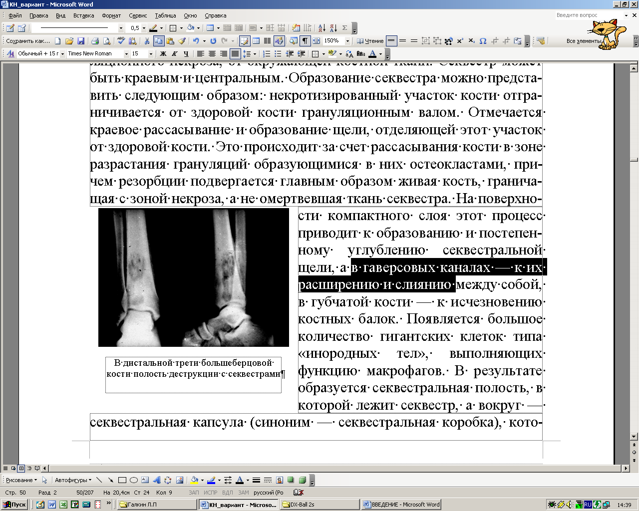
Task: Insert a symbol with the Omega icon
Action: coord(483,41)
